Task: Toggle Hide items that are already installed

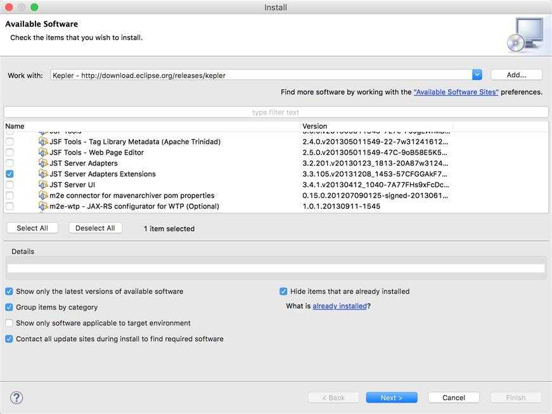Action: (283, 291)
